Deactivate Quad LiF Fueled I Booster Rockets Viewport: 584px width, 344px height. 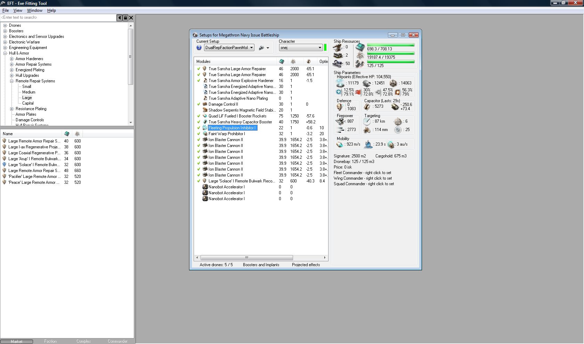[x=198, y=116]
